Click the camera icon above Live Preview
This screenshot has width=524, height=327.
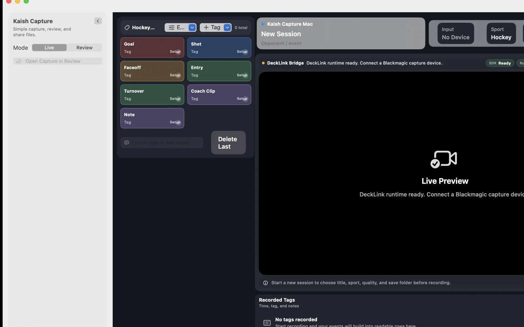tap(444, 159)
